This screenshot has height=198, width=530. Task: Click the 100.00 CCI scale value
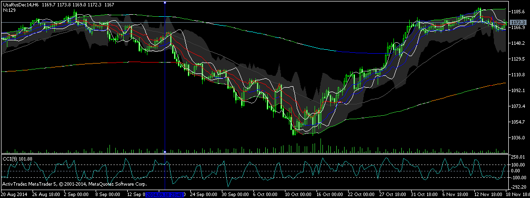(517, 165)
